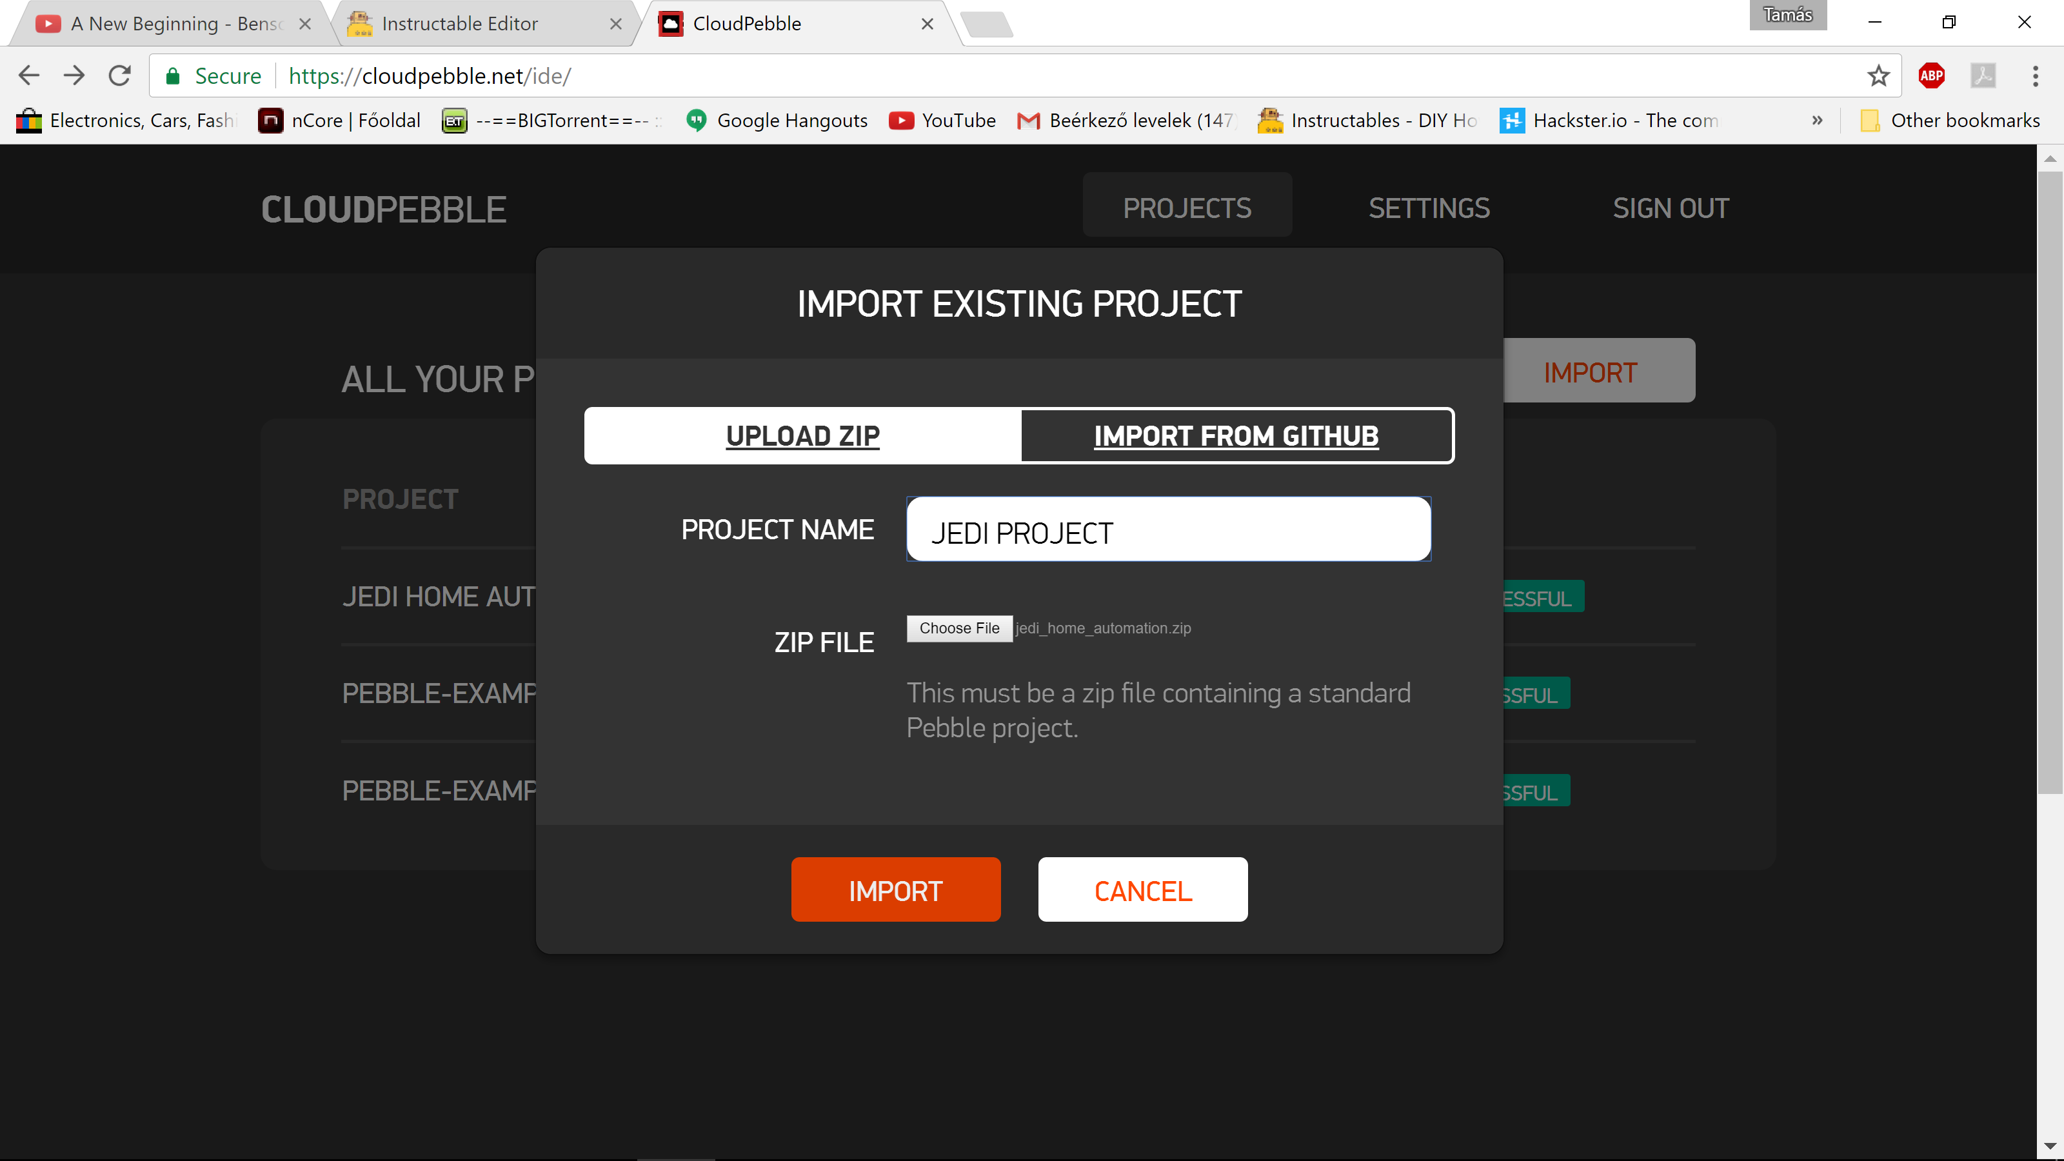Open the Chrome three-dot menu
Screen dimensions: 2064x1161
pos(2035,76)
